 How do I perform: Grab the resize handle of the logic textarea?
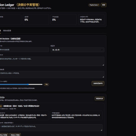[x=103, y=65]
